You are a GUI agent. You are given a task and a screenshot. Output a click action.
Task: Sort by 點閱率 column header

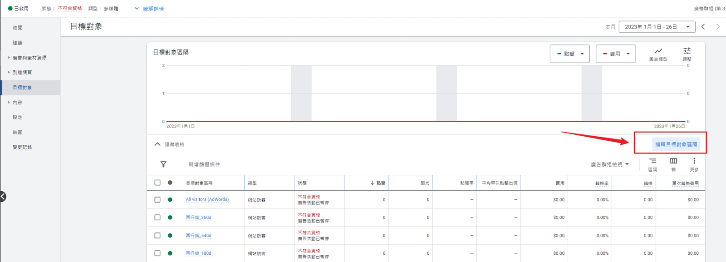pos(466,183)
